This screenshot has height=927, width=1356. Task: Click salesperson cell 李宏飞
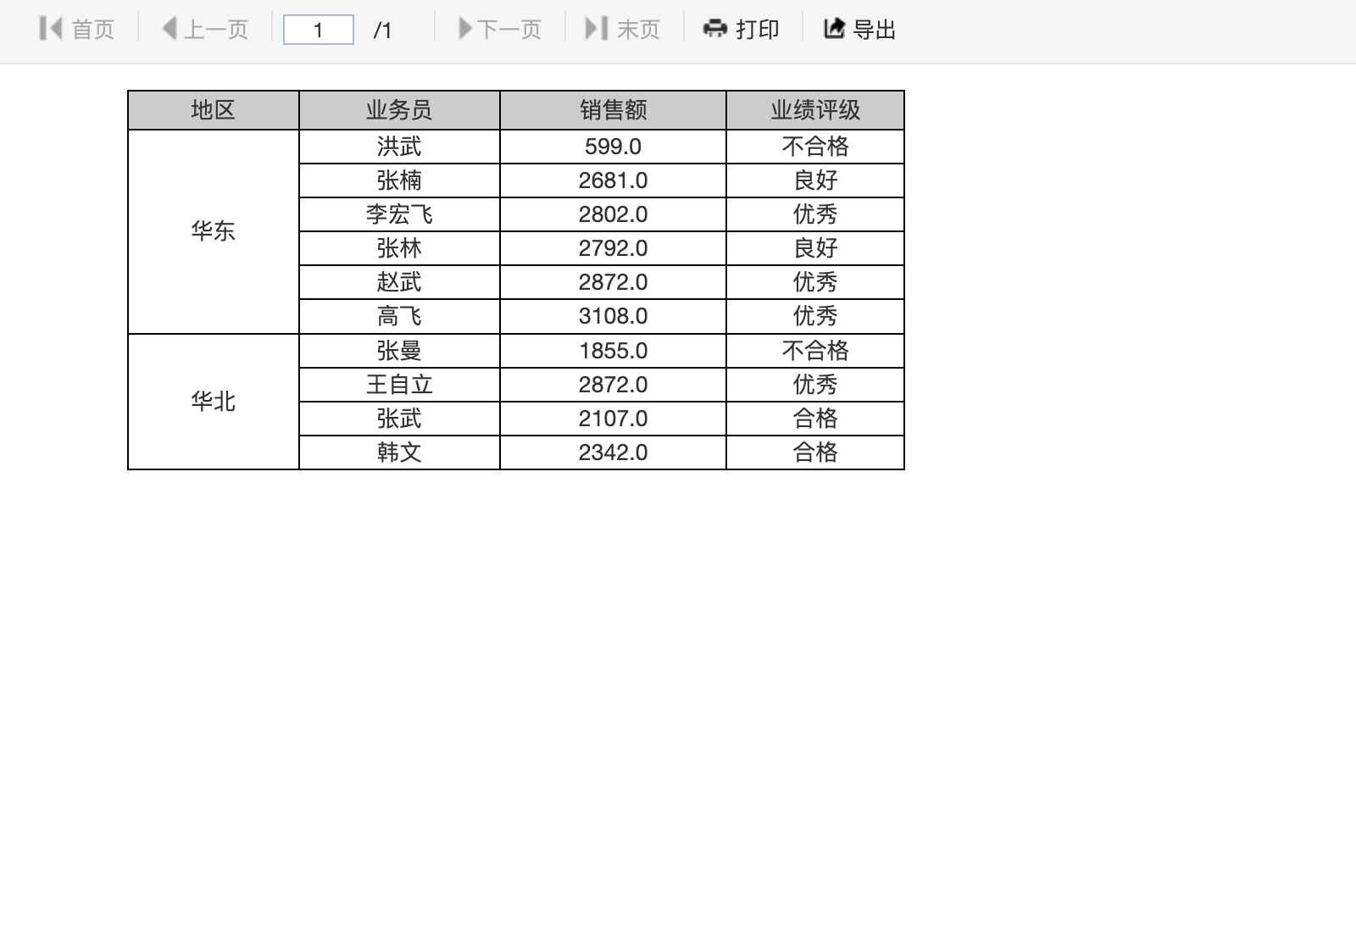399,214
